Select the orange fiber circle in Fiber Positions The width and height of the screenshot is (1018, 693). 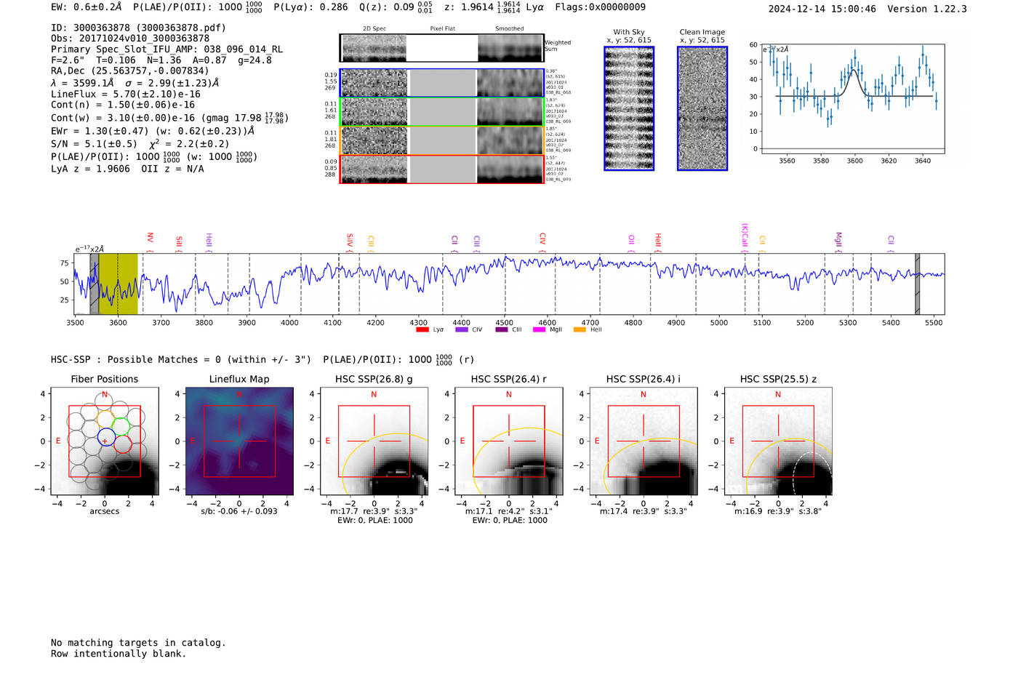pos(105,420)
